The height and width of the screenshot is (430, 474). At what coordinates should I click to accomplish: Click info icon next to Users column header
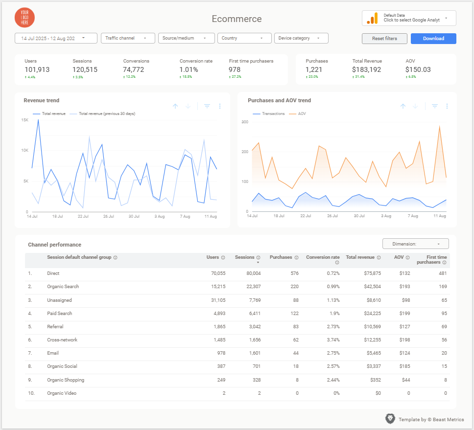point(223,258)
